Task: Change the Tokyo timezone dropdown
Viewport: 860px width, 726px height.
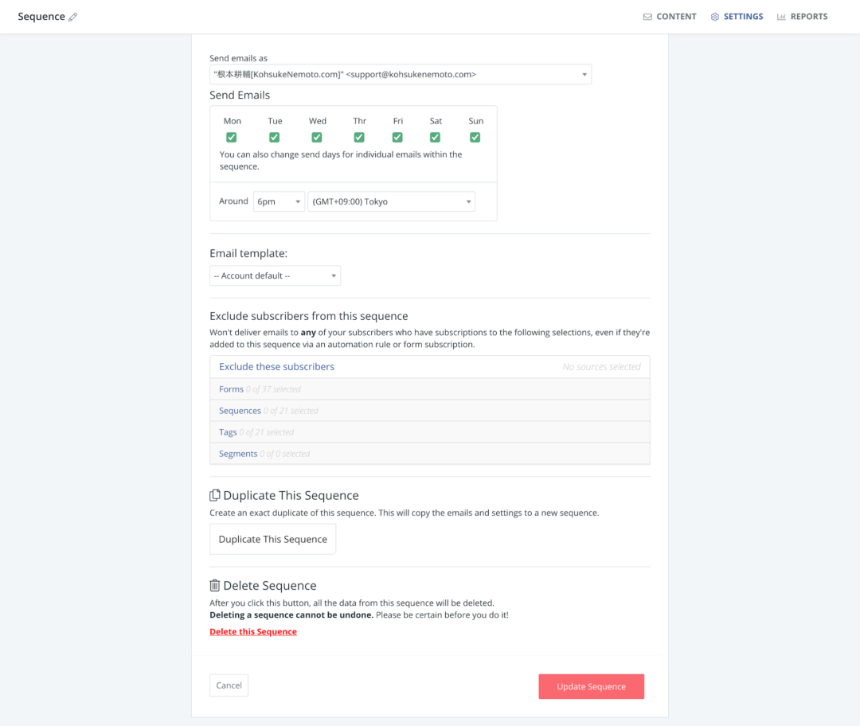Action: (x=391, y=201)
